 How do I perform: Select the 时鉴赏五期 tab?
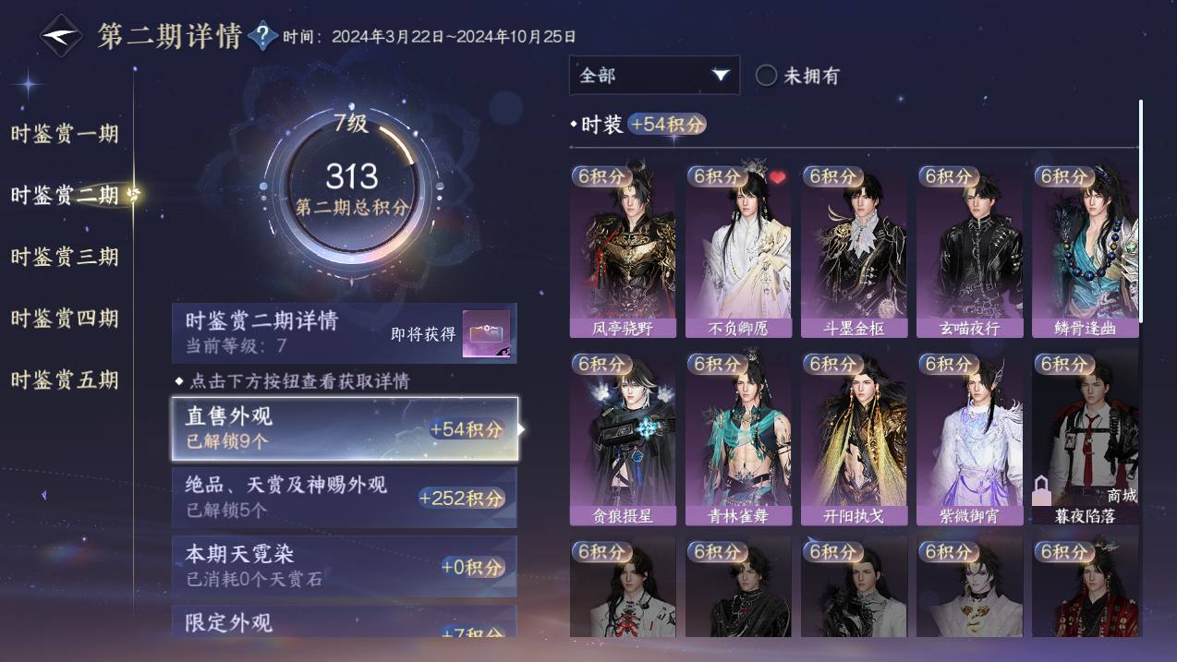pos(65,379)
